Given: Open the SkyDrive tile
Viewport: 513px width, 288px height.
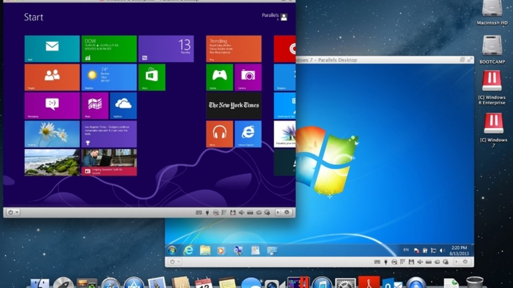Looking at the screenshot, I should (123, 106).
